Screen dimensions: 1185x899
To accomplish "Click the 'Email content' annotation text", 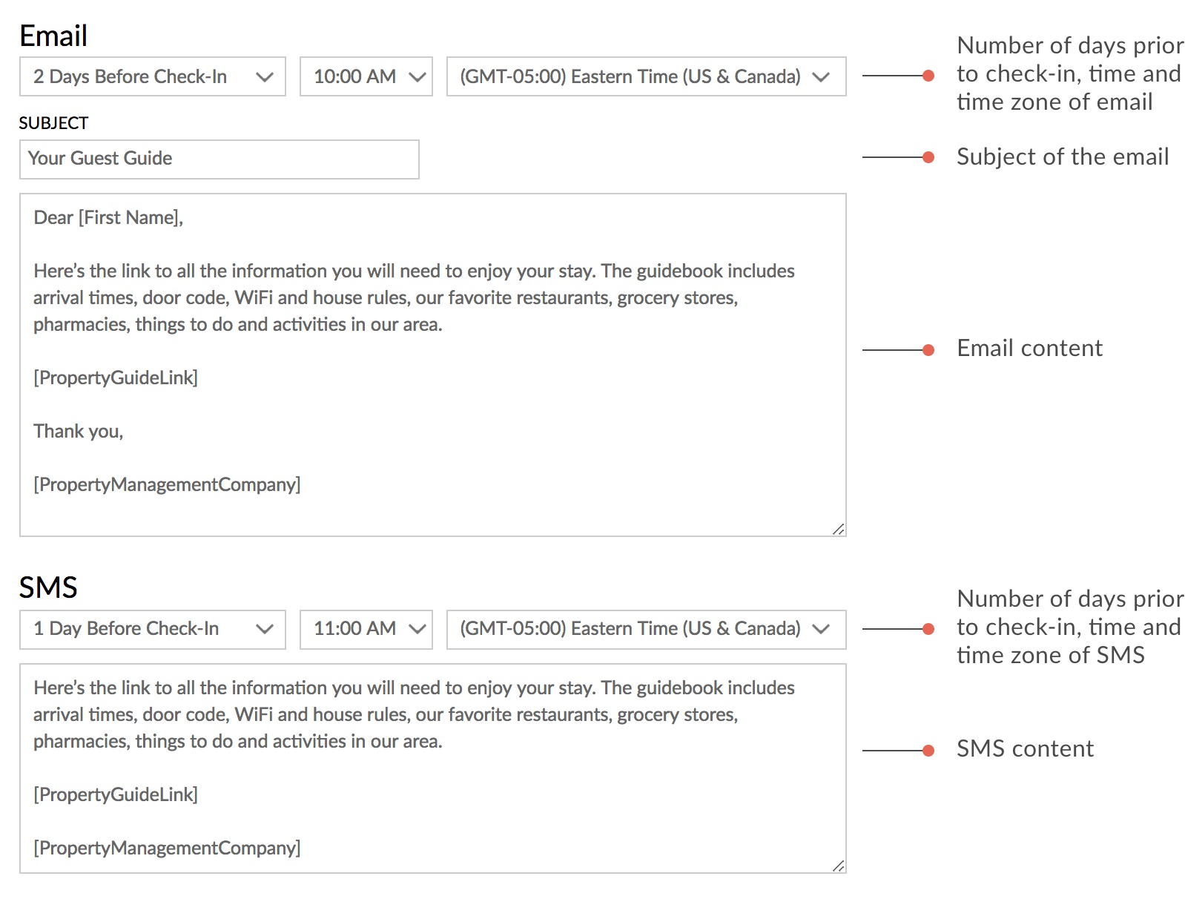I will click(1029, 348).
